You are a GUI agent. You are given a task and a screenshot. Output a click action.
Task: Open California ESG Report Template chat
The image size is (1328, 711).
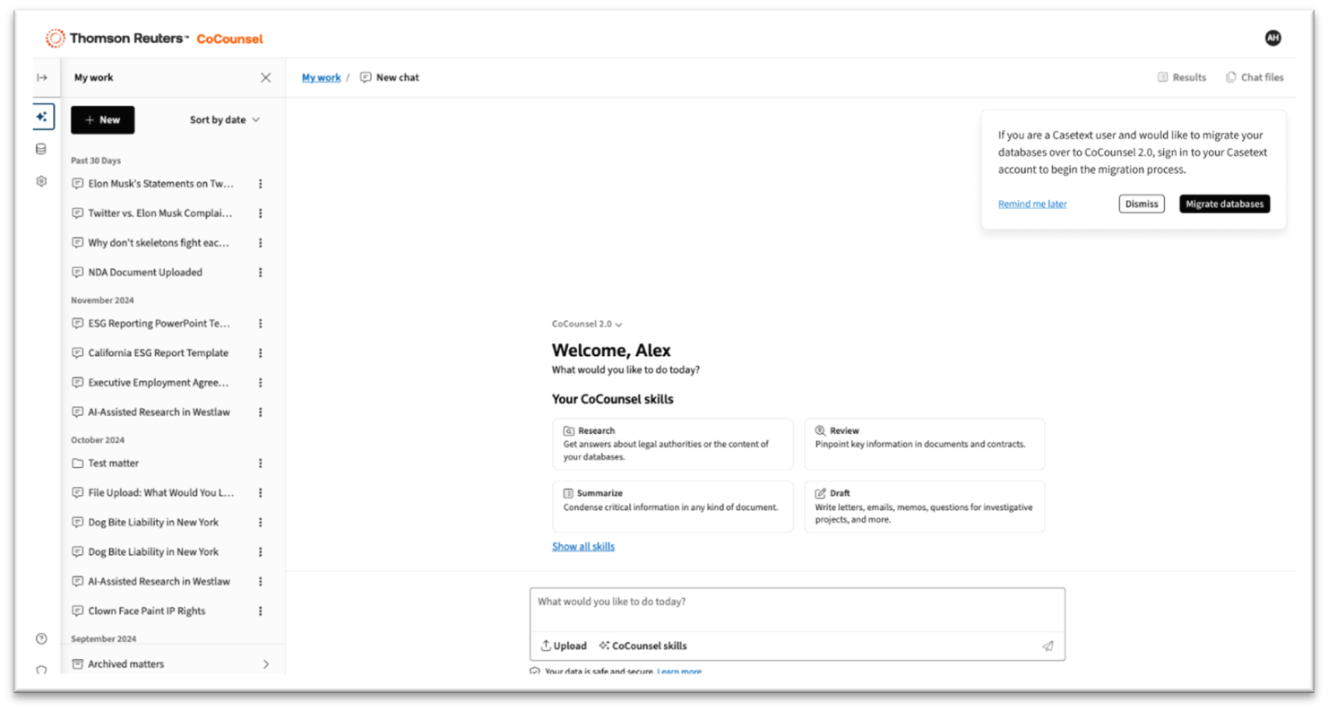[x=151, y=353]
